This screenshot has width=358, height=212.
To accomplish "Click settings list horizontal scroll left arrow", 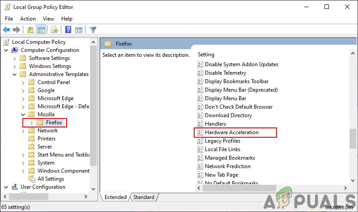I will coord(199,188).
